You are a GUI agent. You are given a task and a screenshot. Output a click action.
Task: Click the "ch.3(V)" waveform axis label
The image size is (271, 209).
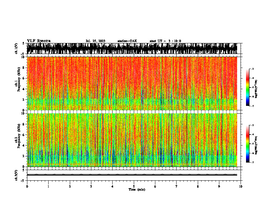pos(16,175)
